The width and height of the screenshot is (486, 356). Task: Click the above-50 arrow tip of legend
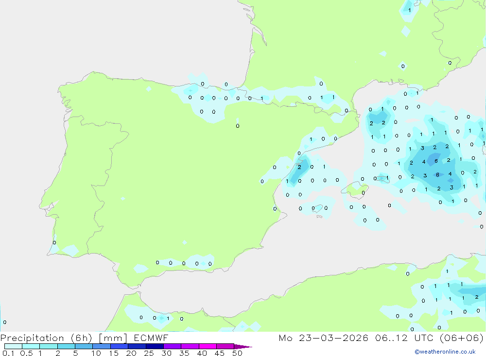click(243, 346)
